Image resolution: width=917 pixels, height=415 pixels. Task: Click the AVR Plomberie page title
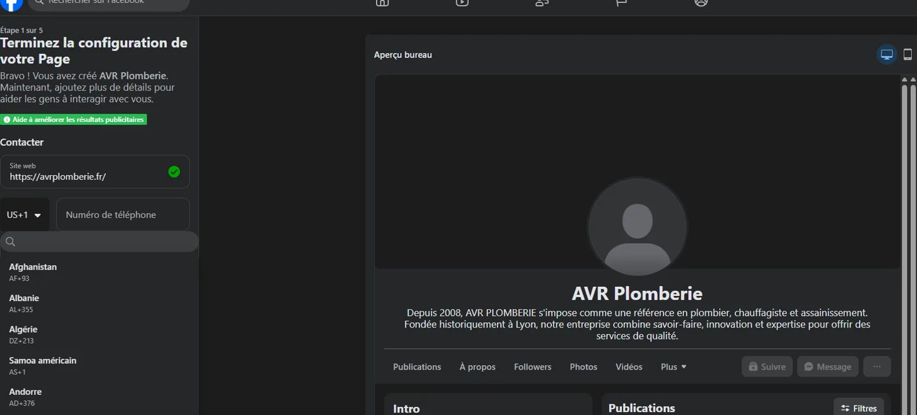[637, 294]
